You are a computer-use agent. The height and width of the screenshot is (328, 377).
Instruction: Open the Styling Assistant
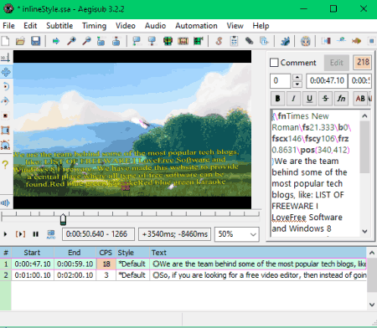[x=341, y=41]
